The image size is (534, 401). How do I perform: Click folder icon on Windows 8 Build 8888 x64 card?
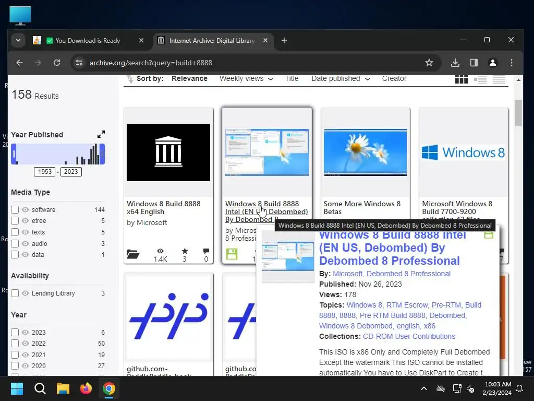point(133,254)
